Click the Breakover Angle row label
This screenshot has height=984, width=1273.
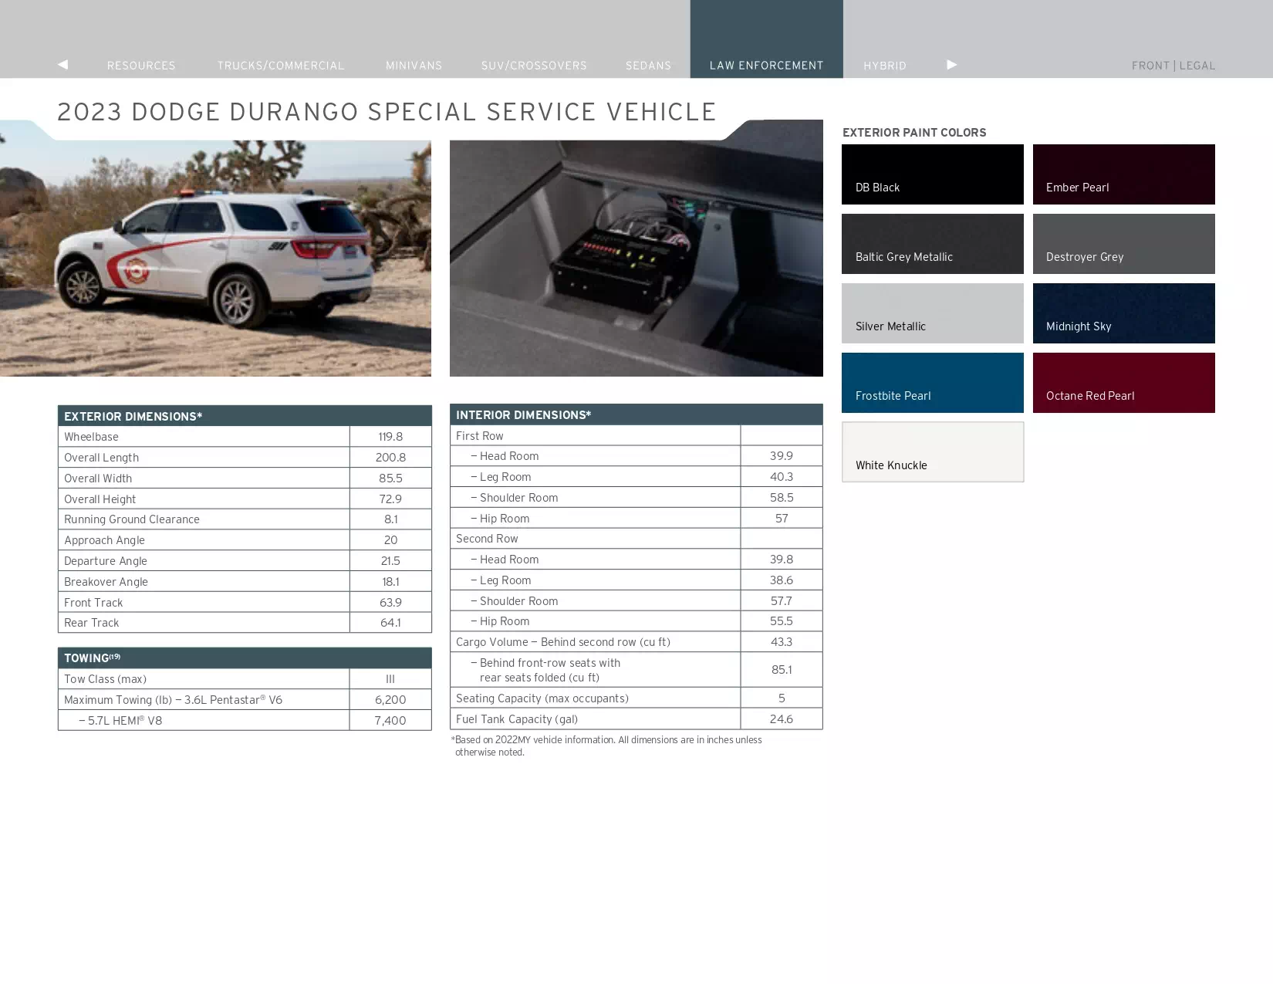pyautogui.click(x=106, y=582)
